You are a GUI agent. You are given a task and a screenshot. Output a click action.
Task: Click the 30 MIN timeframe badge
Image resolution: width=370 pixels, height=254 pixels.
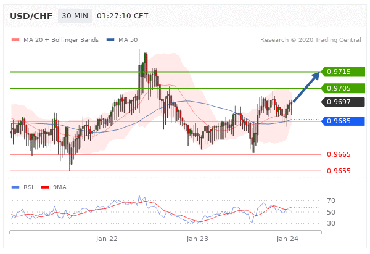(75, 16)
